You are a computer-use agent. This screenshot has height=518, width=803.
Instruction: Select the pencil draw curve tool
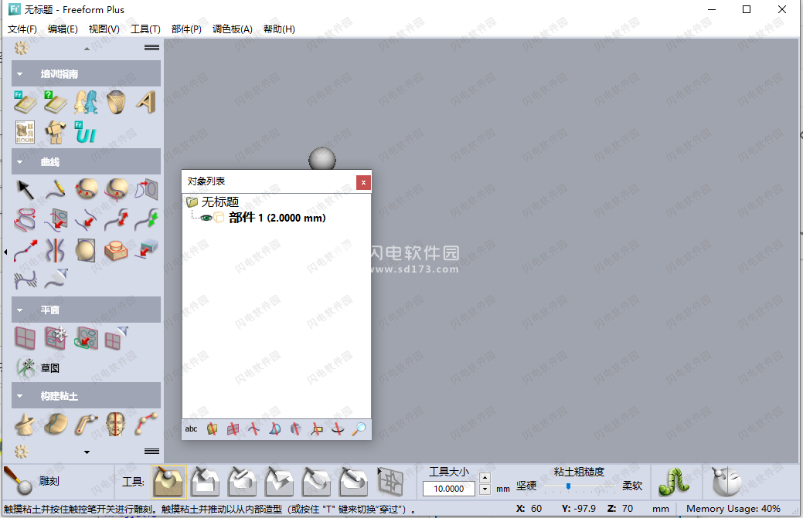[x=56, y=190]
